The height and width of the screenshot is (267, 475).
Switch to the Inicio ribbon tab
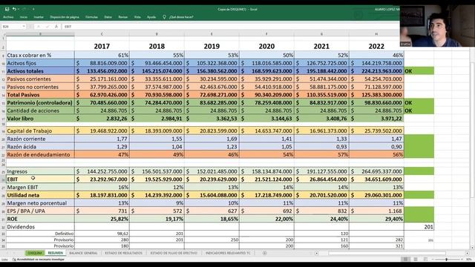tap(24, 17)
